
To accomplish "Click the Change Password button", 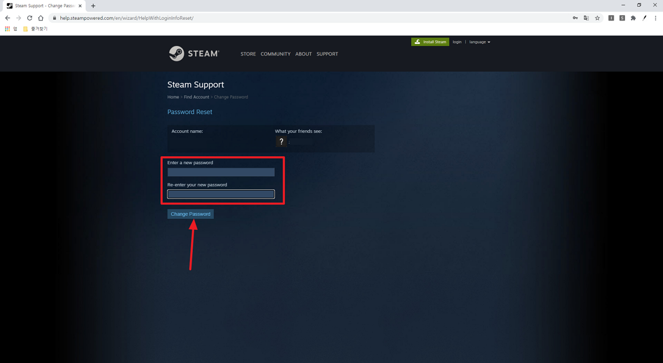I will pos(190,214).
